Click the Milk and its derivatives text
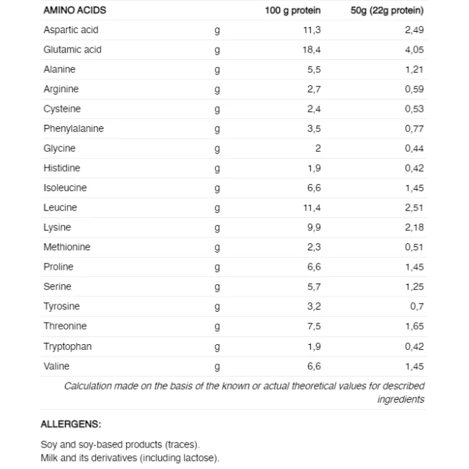The width and height of the screenshot is (469, 469). [130, 457]
